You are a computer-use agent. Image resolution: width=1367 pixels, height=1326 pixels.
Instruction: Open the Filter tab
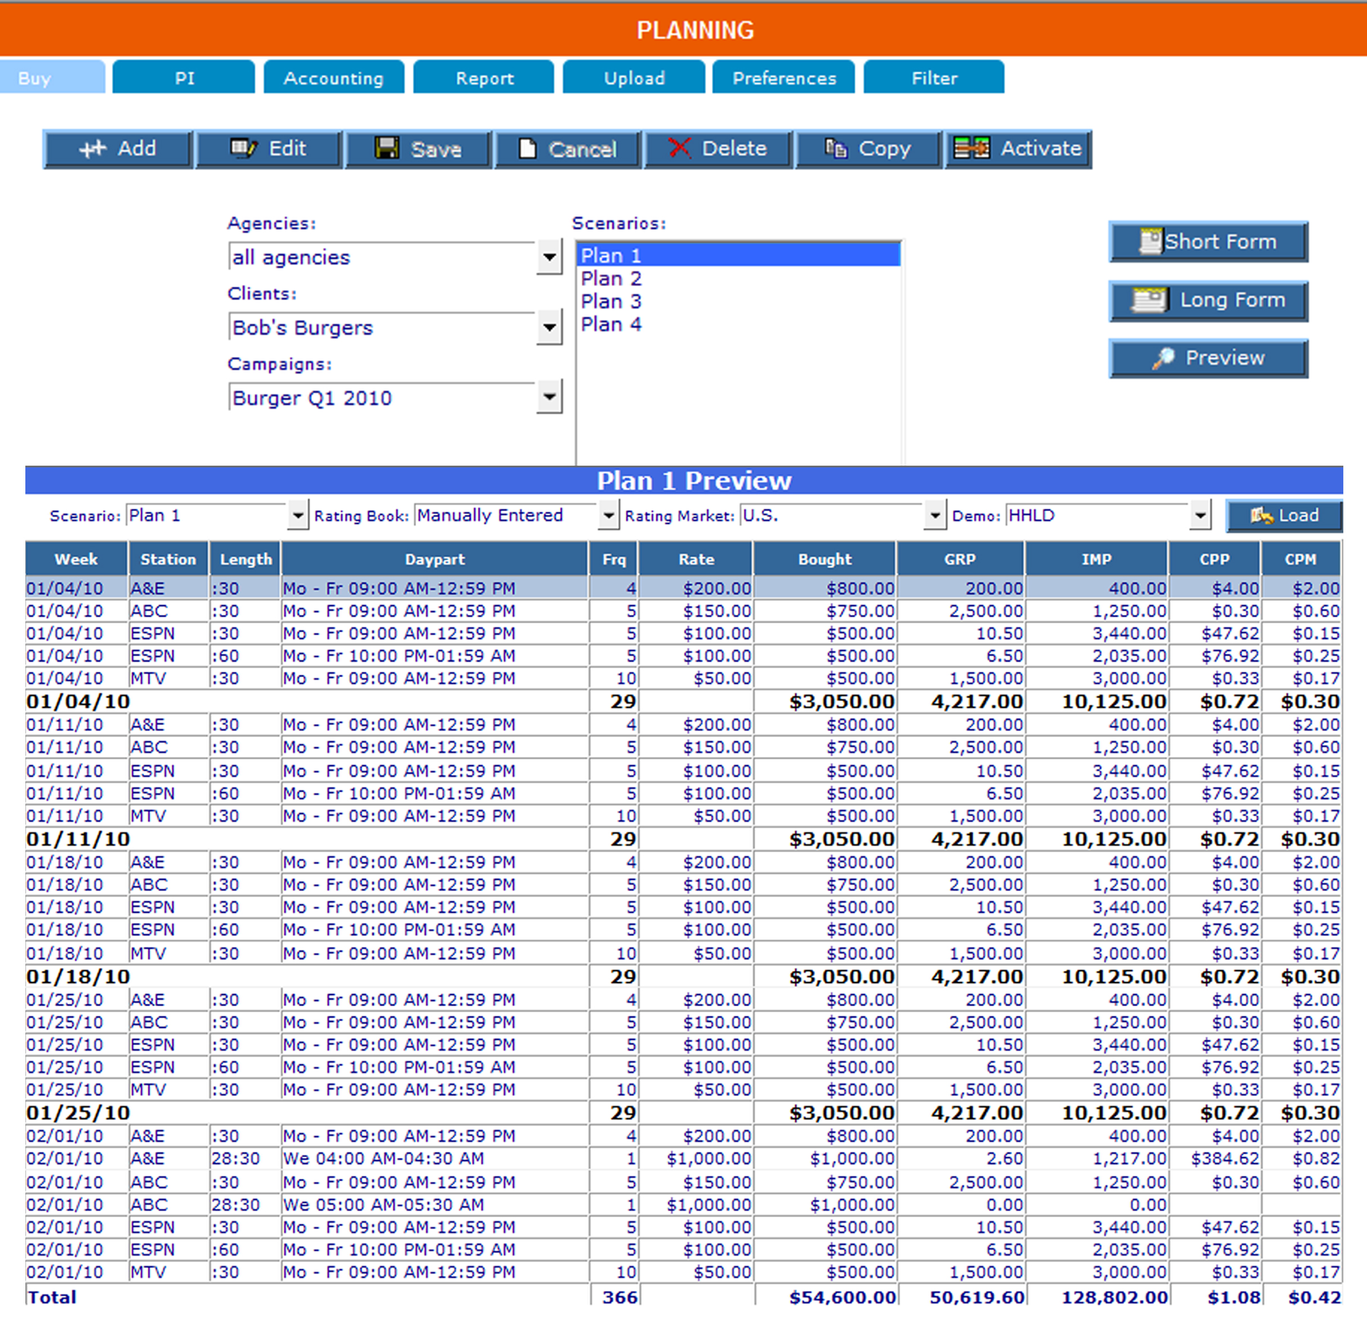[934, 77]
